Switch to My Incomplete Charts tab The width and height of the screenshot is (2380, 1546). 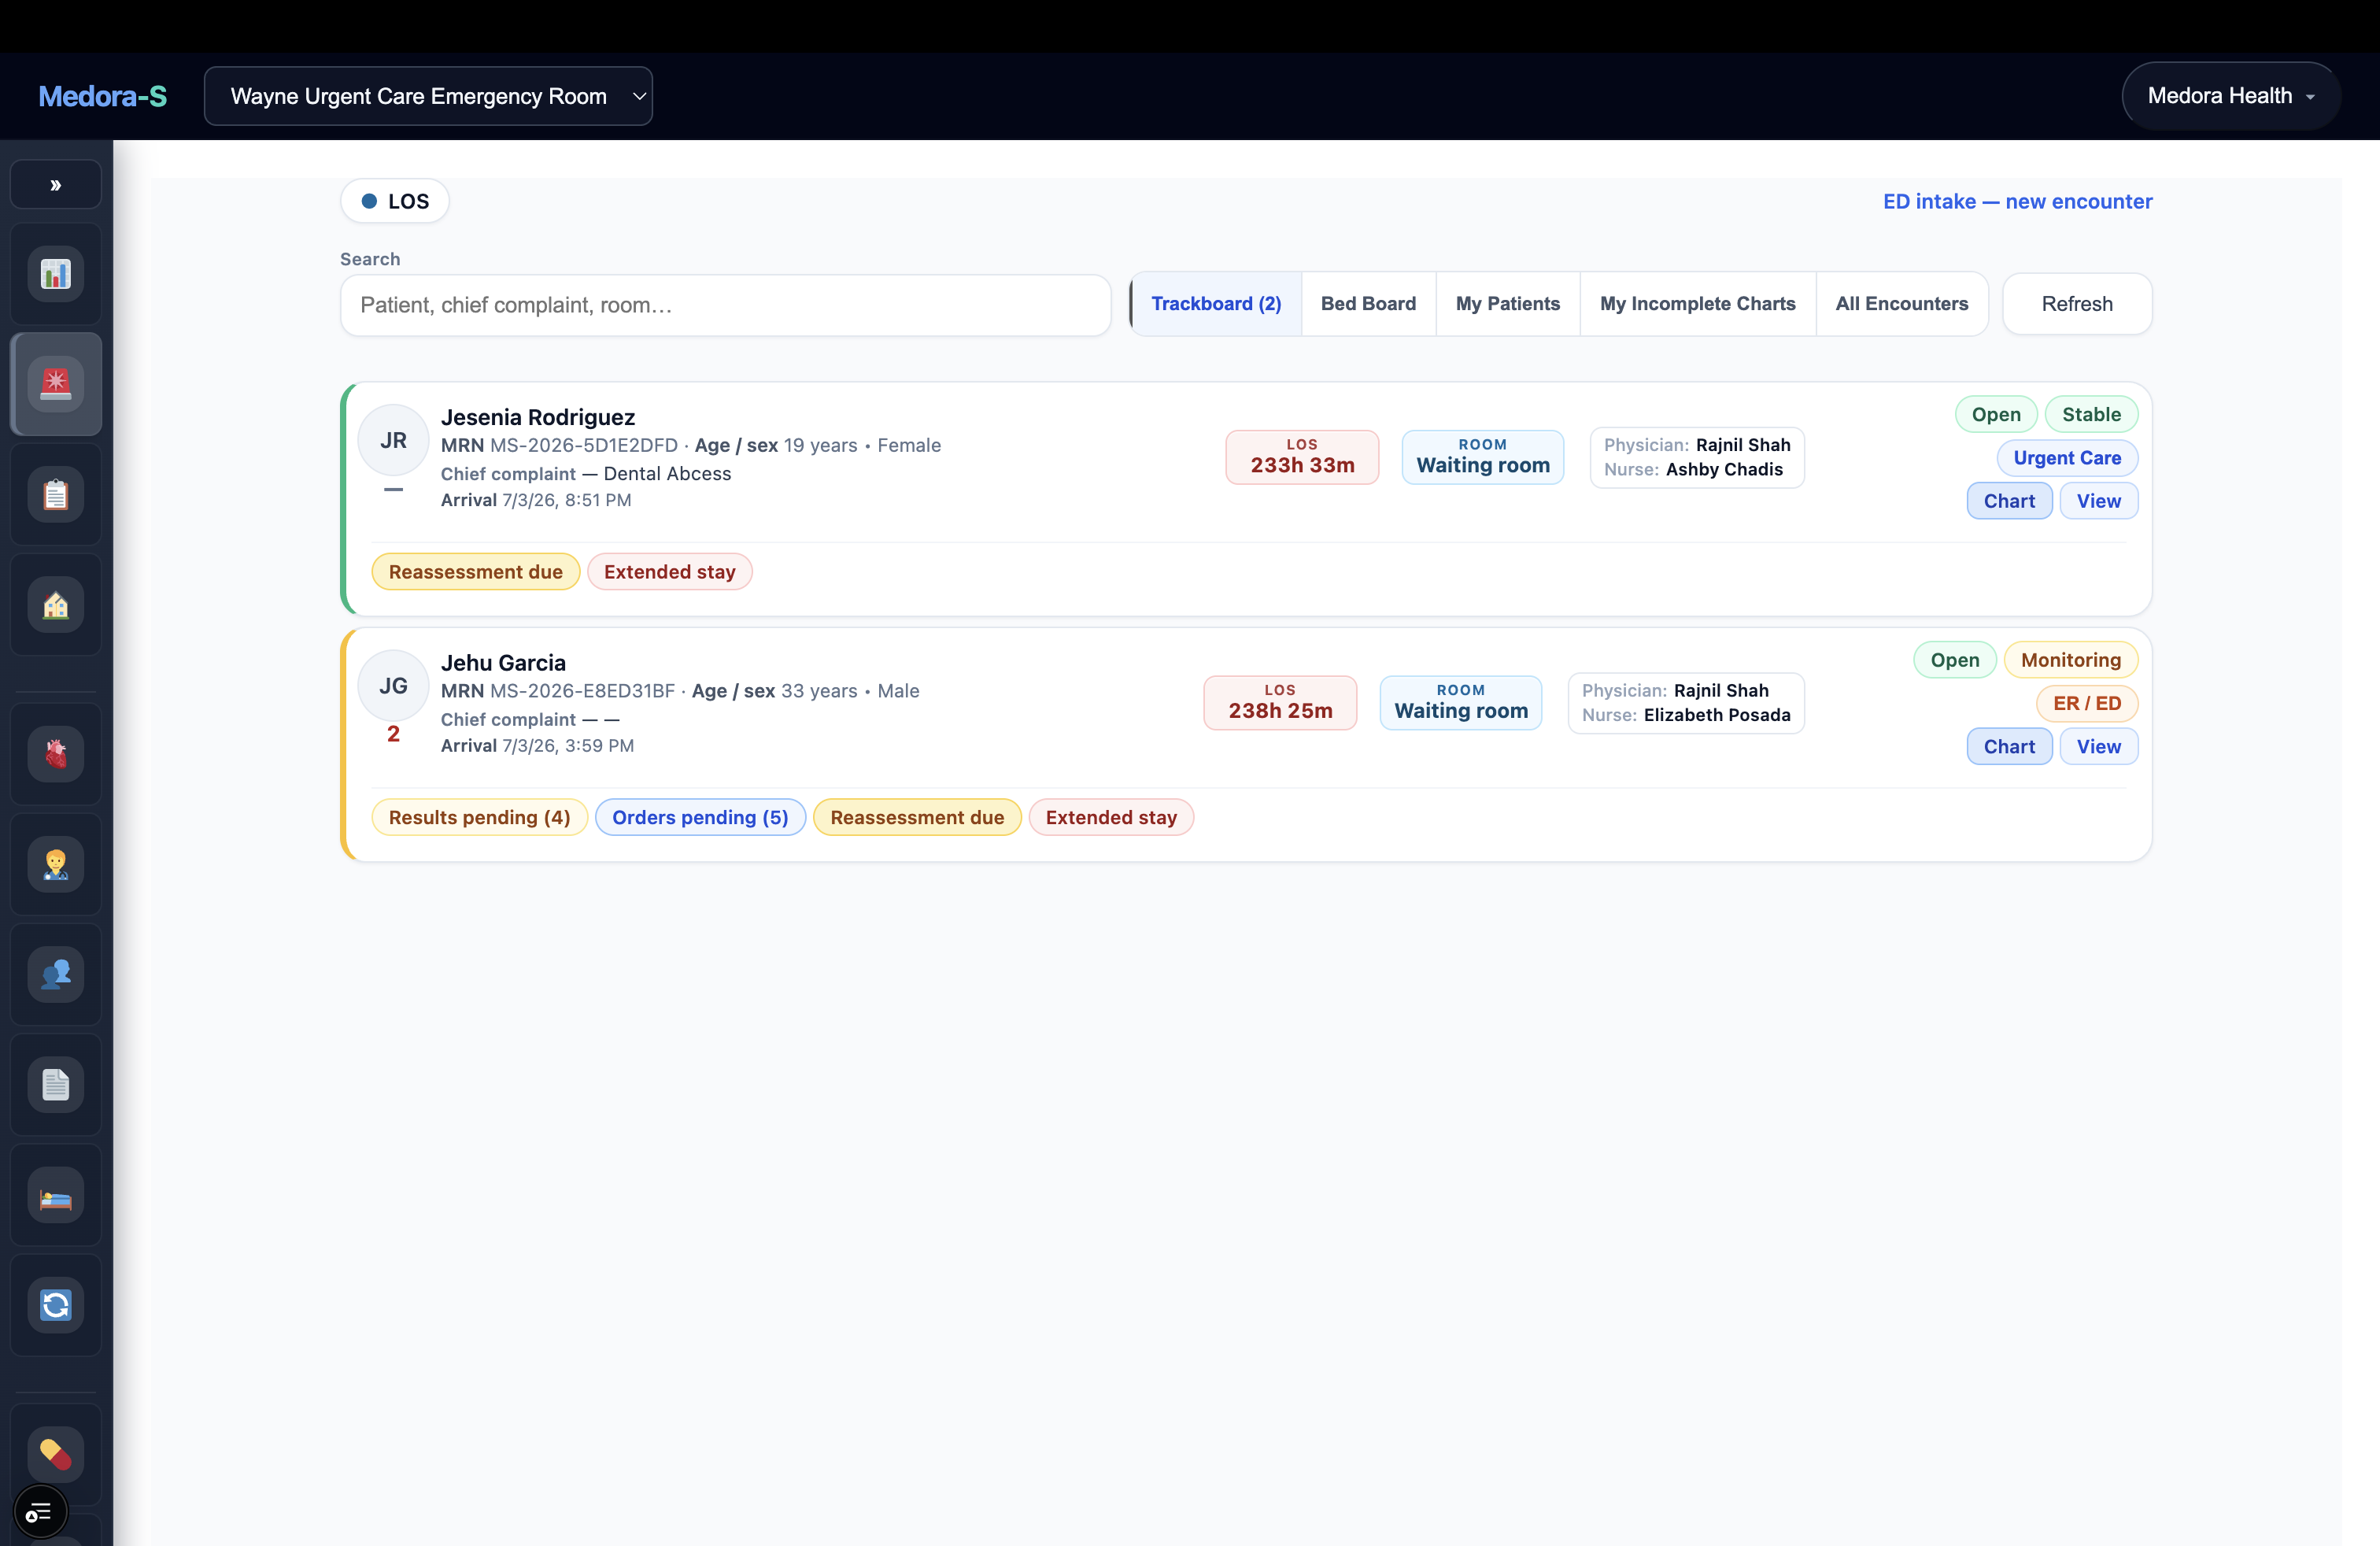coord(1697,304)
